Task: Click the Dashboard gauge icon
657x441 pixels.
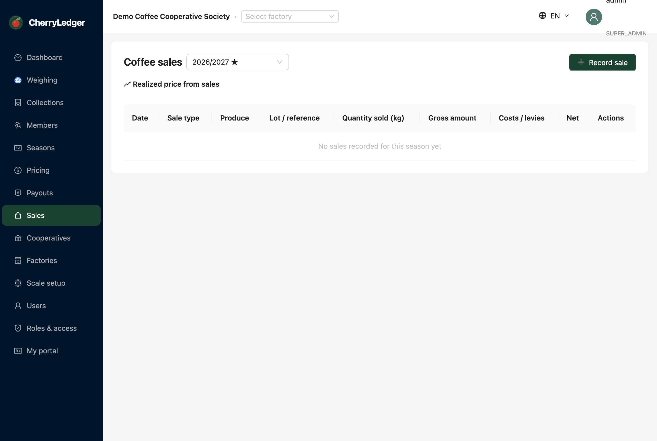Action: click(x=18, y=58)
